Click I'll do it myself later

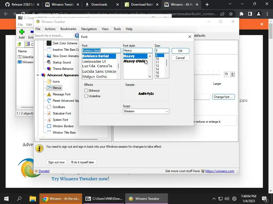(83, 162)
